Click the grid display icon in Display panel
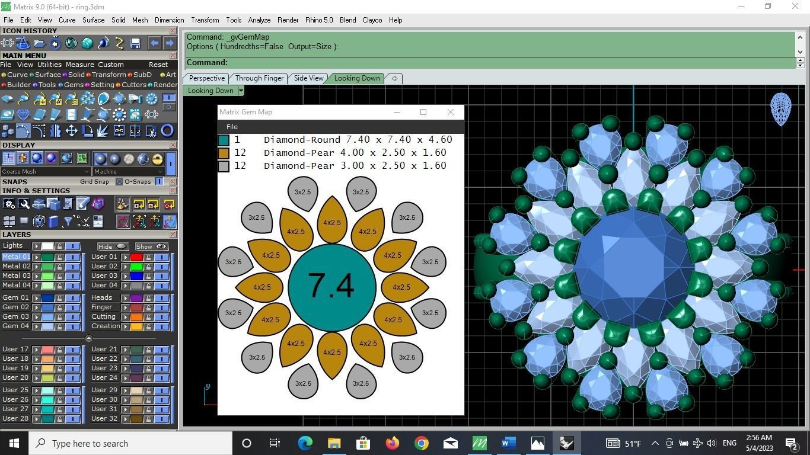This screenshot has width=810, height=455. [x=8, y=158]
